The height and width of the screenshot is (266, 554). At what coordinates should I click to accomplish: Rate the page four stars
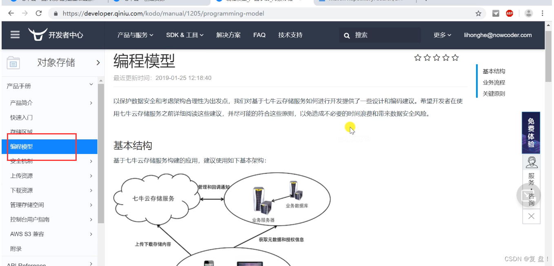(446, 58)
